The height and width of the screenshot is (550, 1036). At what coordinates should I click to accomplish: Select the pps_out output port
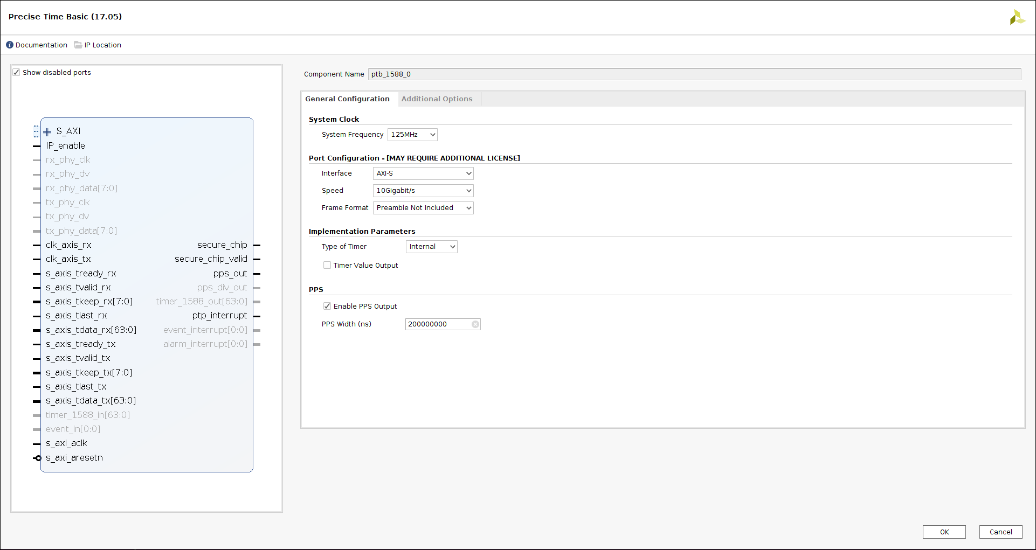[230, 274]
